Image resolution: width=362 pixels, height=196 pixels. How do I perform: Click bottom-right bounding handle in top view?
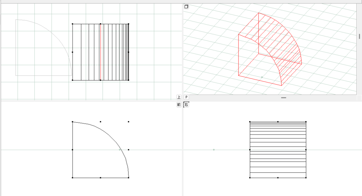pyautogui.click(x=128, y=80)
